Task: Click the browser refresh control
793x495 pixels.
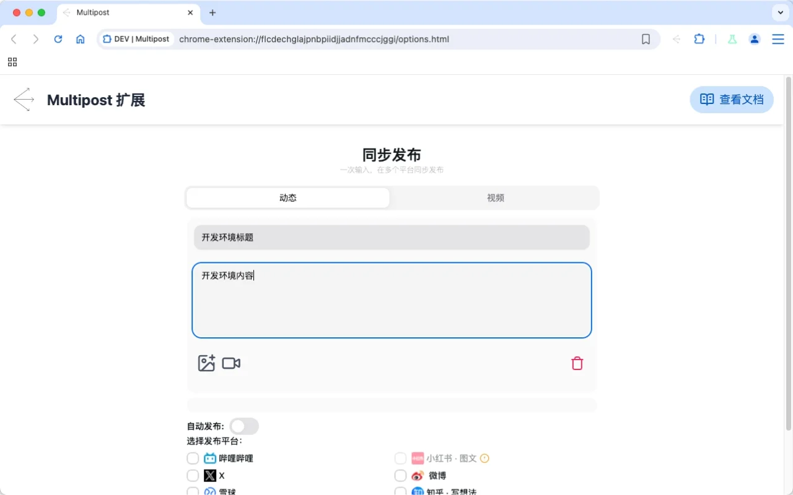Action: [x=58, y=38]
